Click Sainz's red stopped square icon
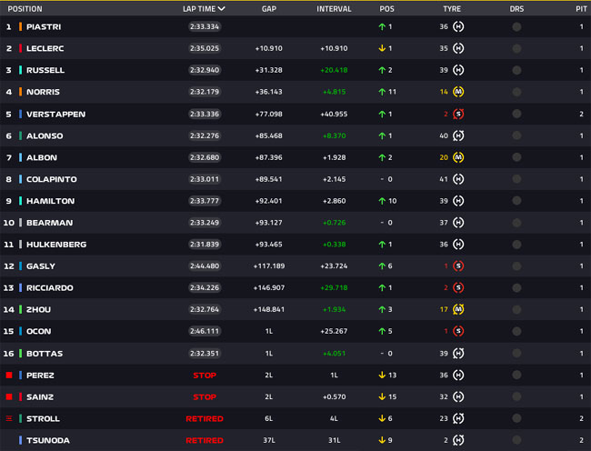591x451 pixels. coord(9,396)
